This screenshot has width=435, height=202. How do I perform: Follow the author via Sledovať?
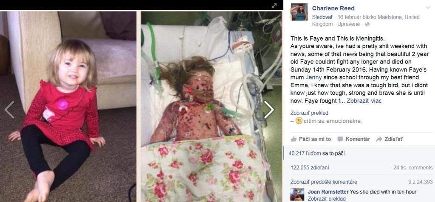pyautogui.click(x=322, y=17)
